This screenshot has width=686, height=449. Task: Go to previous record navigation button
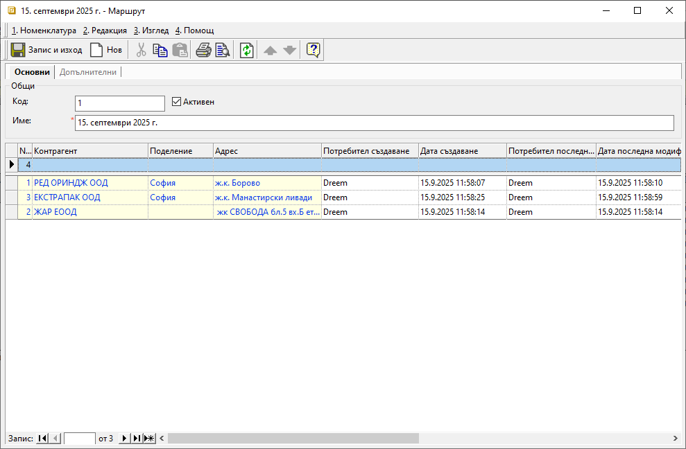click(55, 438)
